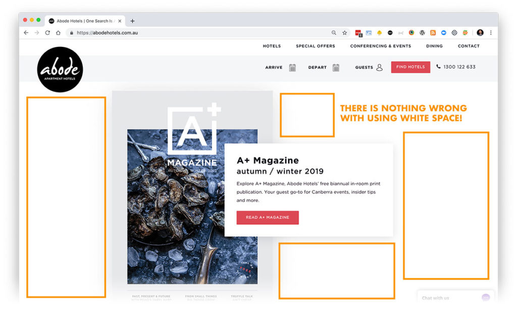Open the colorful eye ring extension
Viewport: 517px width, 330px height.
pos(411,33)
